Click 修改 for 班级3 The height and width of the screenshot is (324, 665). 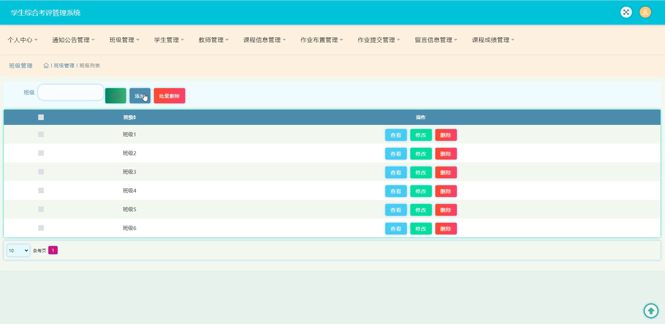(421, 172)
